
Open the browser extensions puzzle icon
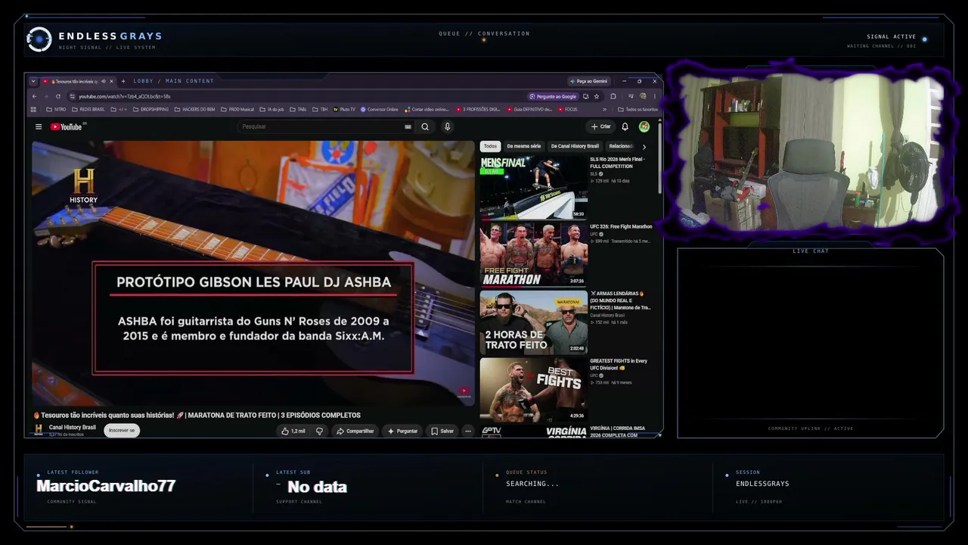(x=613, y=96)
